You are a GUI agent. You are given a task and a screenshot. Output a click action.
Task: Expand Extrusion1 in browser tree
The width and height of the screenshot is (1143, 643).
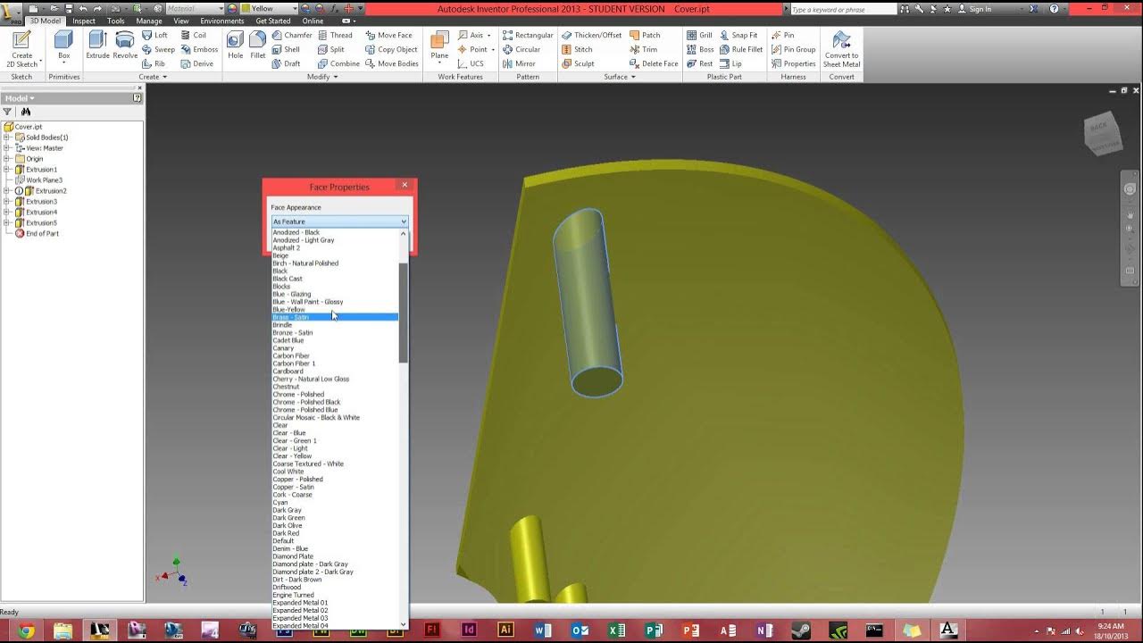pyautogui.click(x=7, y=170)
